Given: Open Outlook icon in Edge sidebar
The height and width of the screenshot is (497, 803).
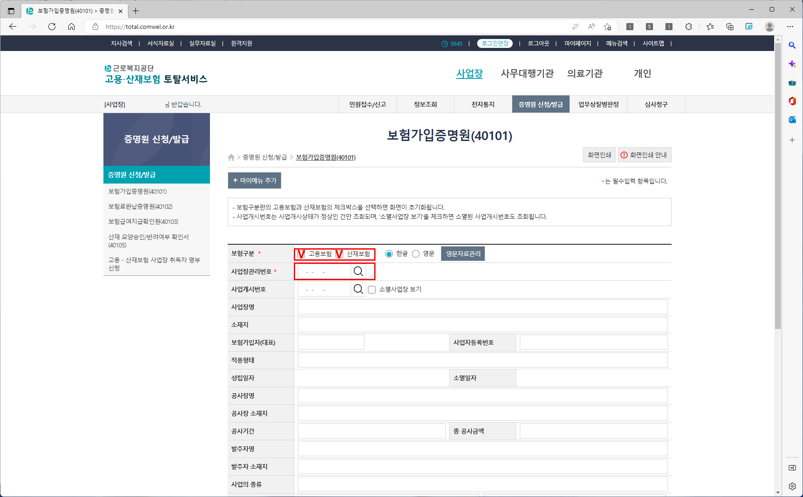Looking at the screenshot, I should [x=792, y=120].
